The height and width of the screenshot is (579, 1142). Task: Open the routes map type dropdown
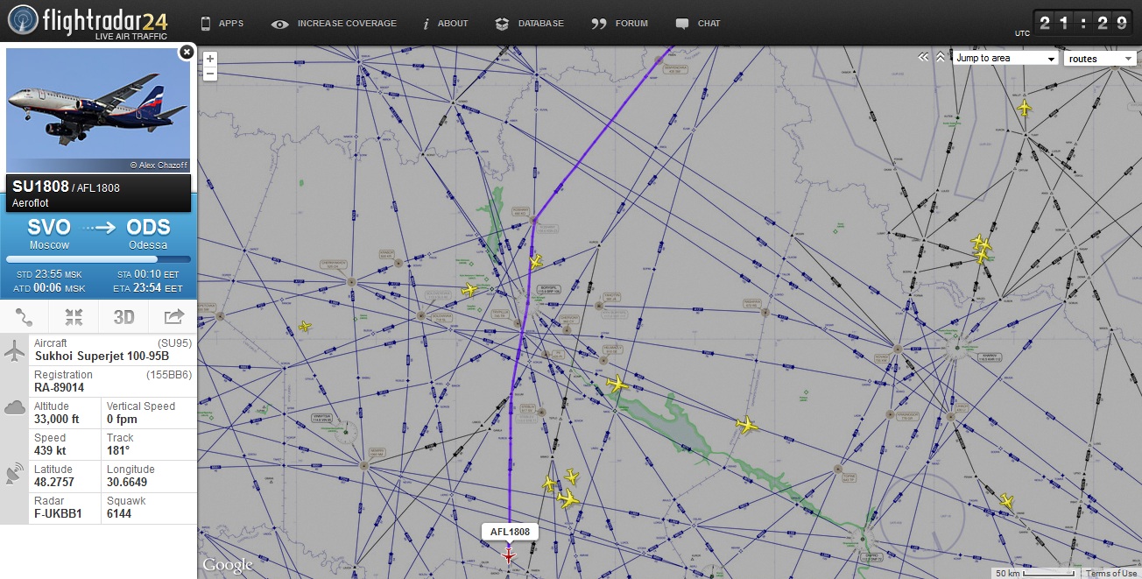(x=1099, y=59)
